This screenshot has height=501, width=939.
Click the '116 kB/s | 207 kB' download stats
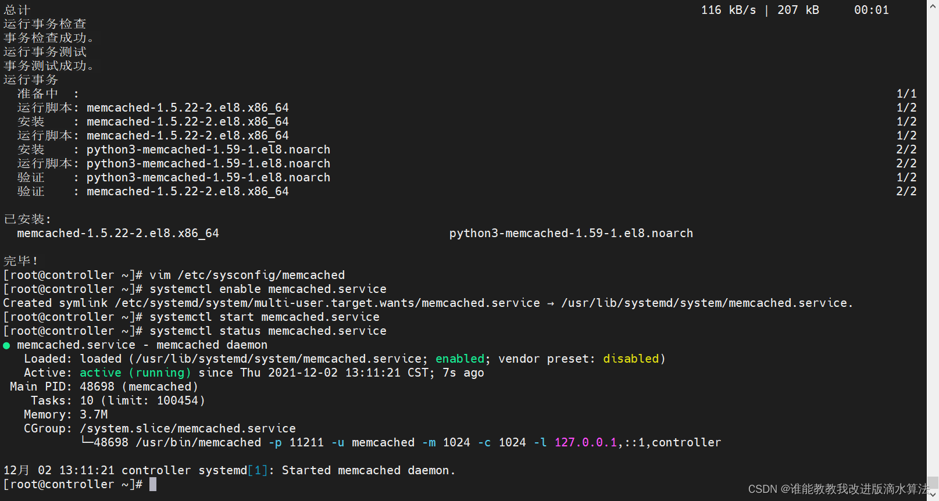[760, 10]
